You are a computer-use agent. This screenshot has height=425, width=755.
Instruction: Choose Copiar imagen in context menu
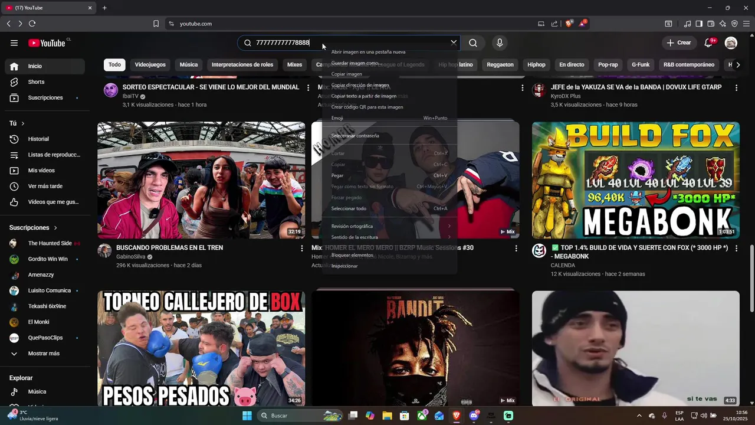[390, 74]
